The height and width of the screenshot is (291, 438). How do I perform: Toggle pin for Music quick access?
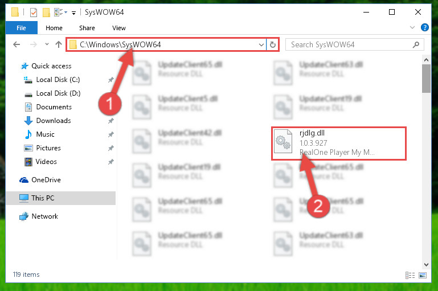click(x=111, y=134)
